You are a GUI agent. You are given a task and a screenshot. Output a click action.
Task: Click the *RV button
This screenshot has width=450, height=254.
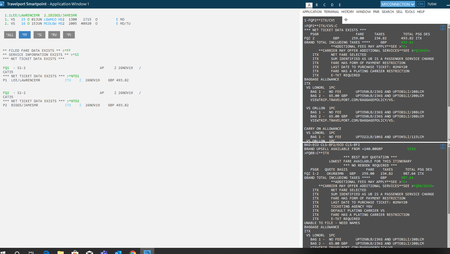tap(54, 35)
